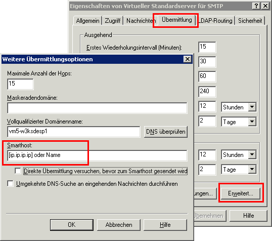
Task: Open the Zugriff tab
Action: click(113, 21)
